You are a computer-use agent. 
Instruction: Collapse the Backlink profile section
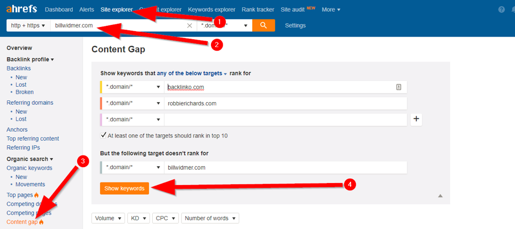(x=30, y=59)
